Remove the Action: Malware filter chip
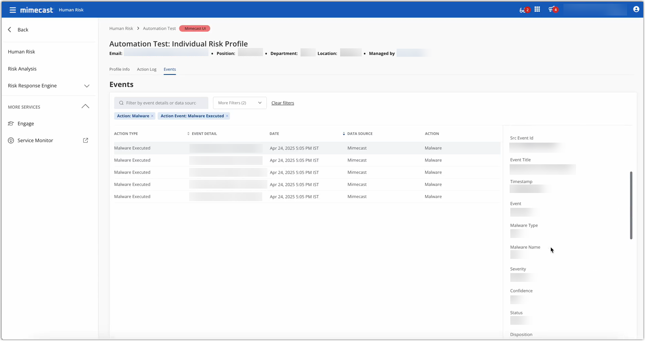645x341 pixels. pyautogui.click(x=152, y=116)
